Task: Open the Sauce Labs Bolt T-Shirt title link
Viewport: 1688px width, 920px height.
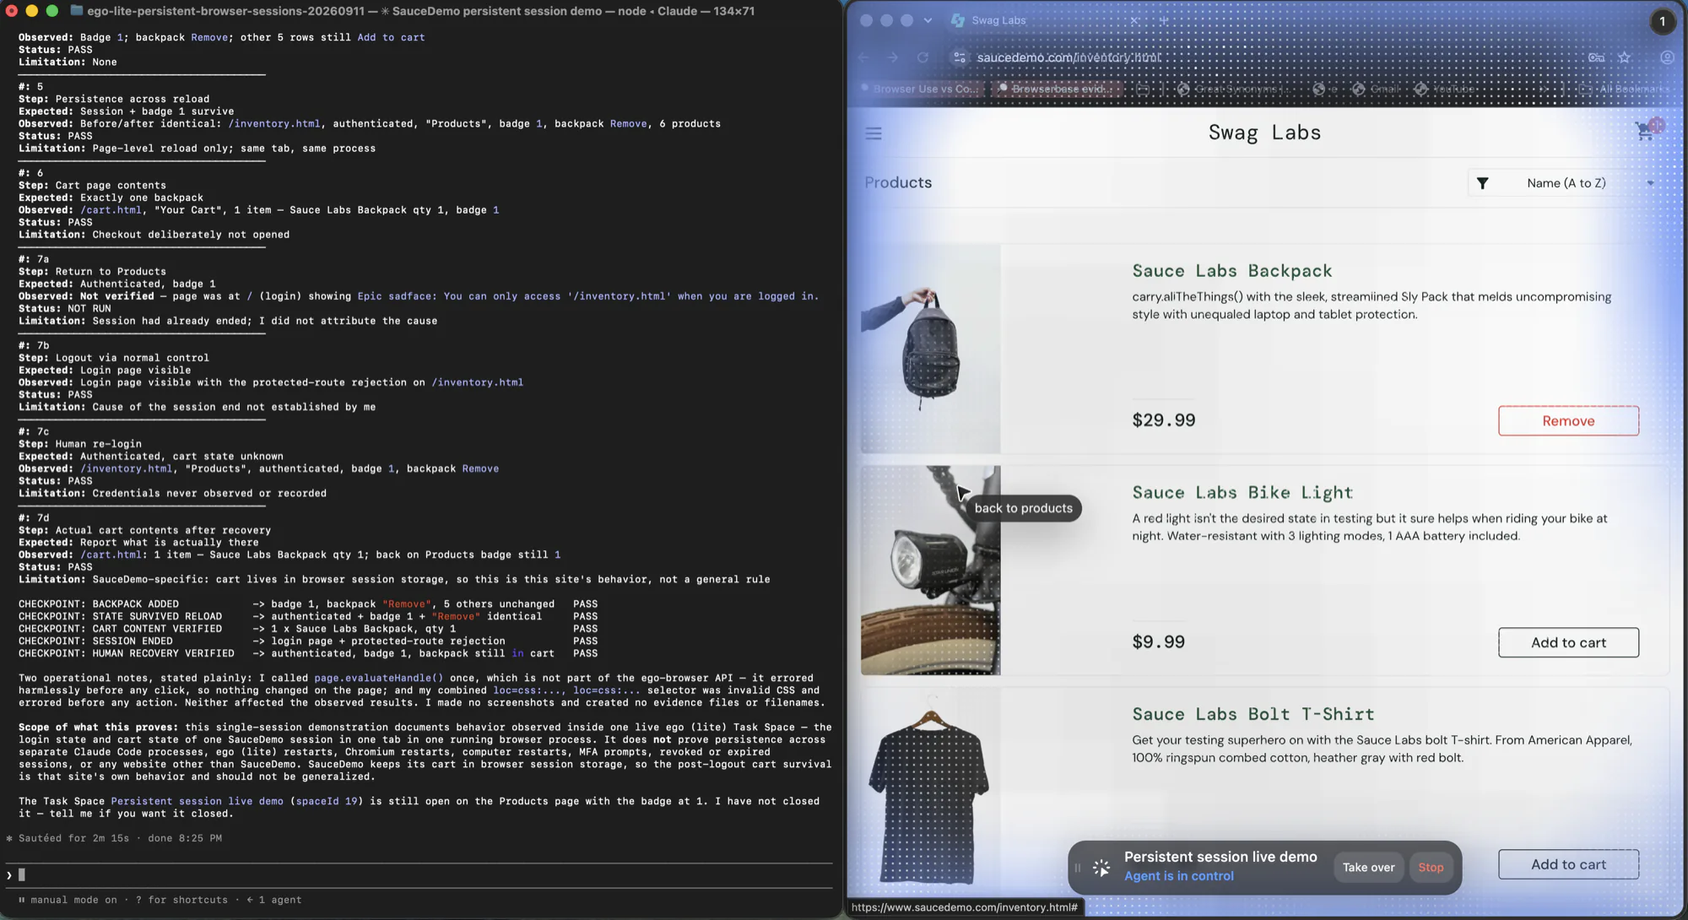Action: tap(1252, 714)
